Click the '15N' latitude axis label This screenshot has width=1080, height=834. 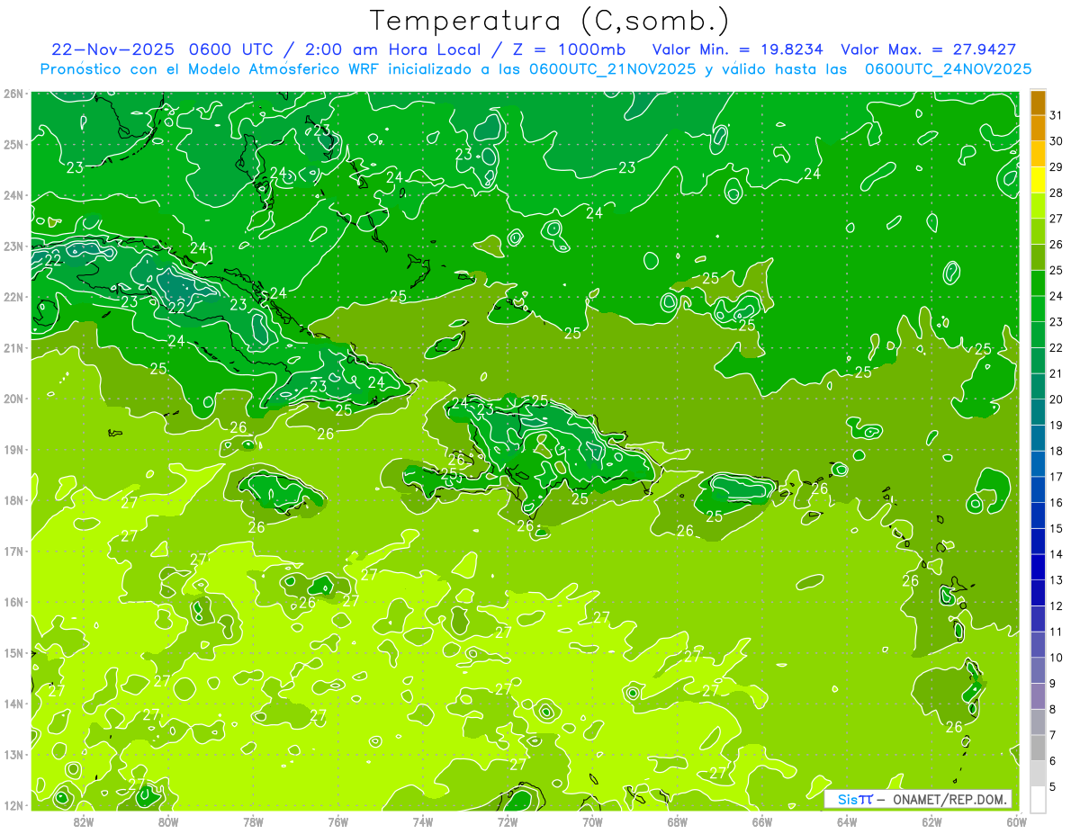pos(14,653)
